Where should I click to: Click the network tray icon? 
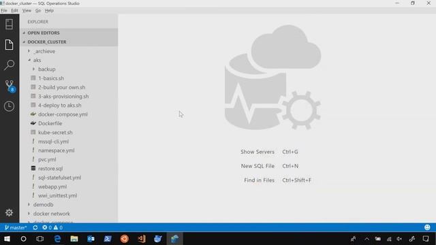pos(389,239)
